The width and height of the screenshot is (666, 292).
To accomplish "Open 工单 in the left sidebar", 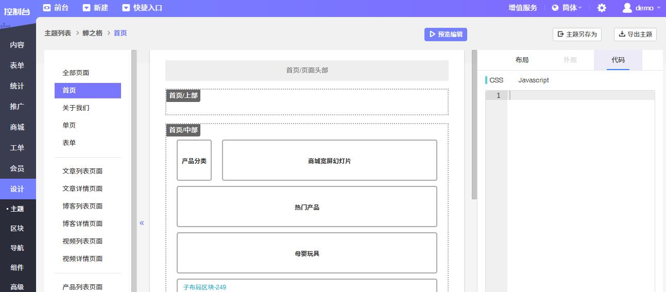I will [18, 148].
